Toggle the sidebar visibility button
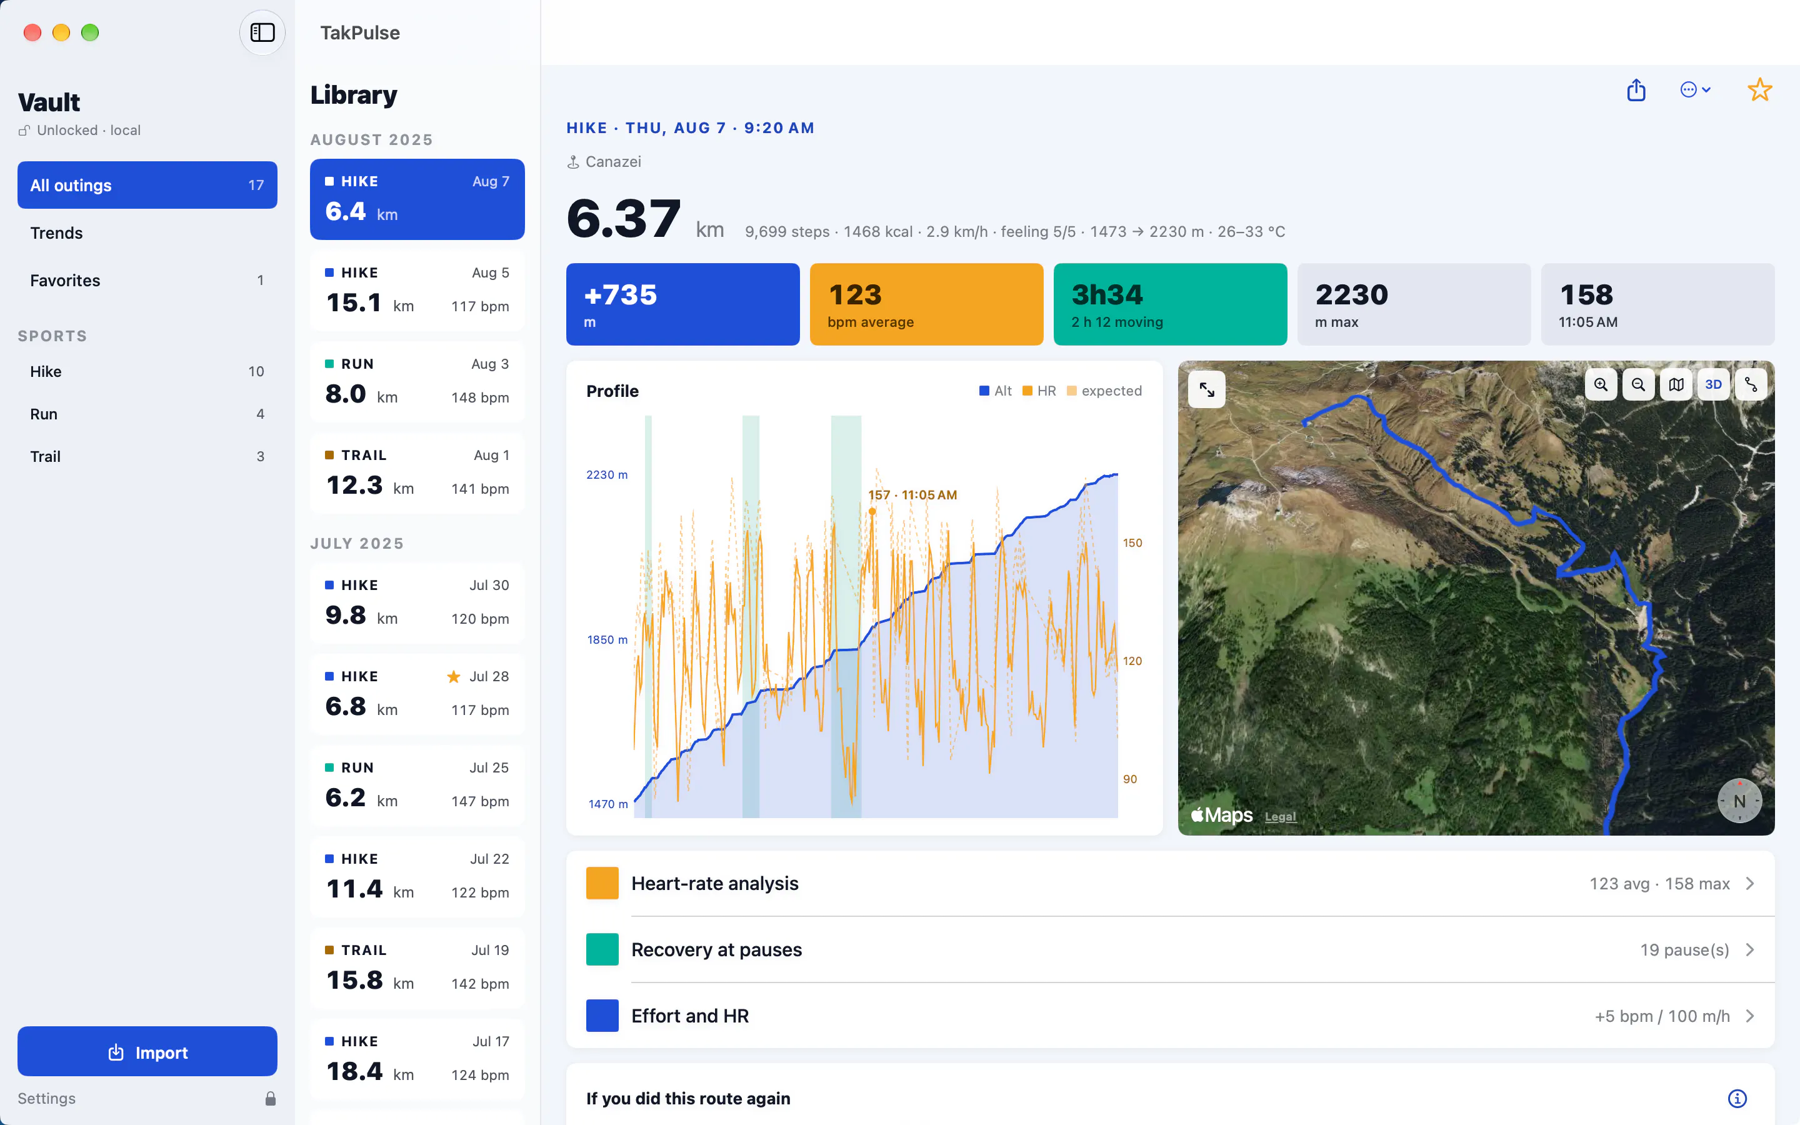This screenshot has height=1125, width=1800. [x=262, y=32]
